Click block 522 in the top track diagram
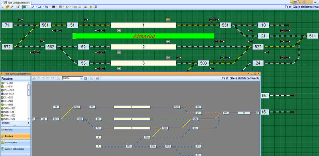The width and height of the screenshot is (319, 156). tap(258, 47)
